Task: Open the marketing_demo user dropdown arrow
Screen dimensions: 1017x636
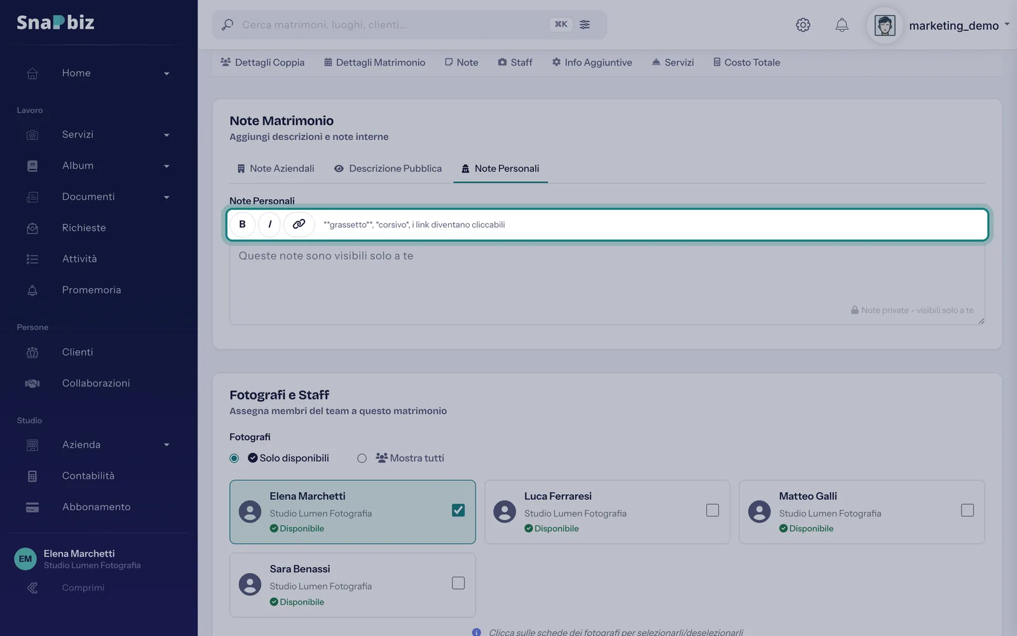Action: point(1007,25)
